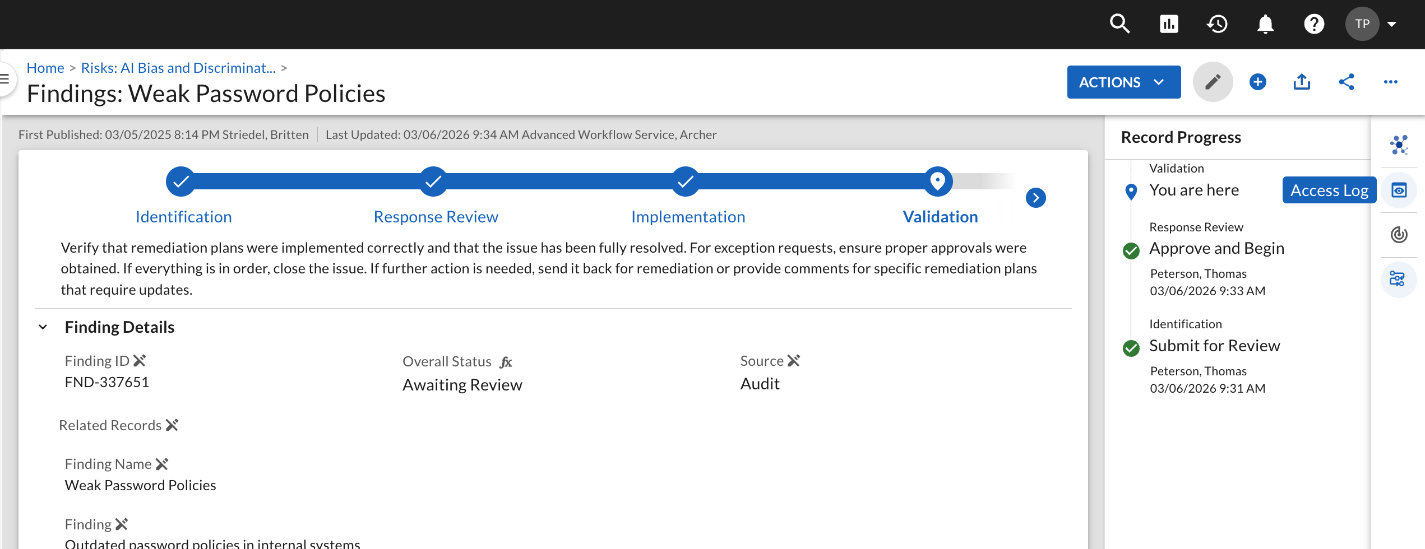Click the Overall Status calculated fx icon

click(506, 362)
